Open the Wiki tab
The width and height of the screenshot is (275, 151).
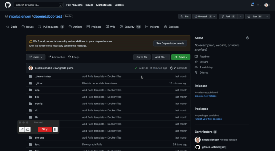[x=110, y=27]
